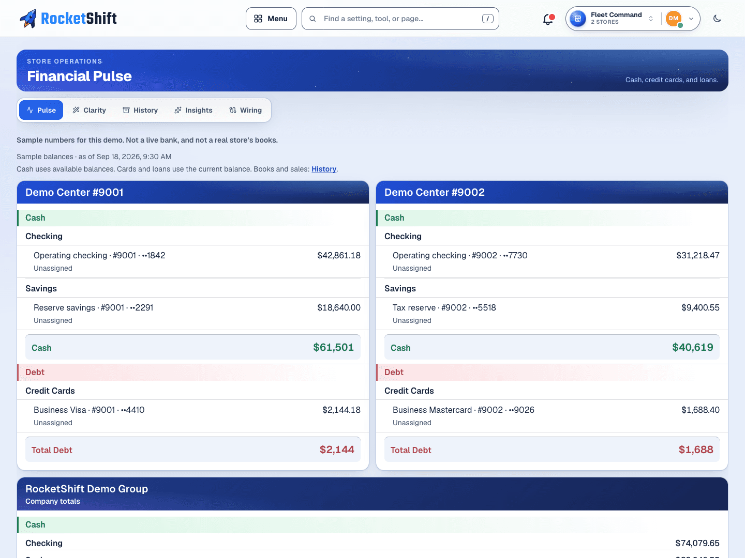Open the DM user avatar
The image size is (745, 558).
(674, 19)
